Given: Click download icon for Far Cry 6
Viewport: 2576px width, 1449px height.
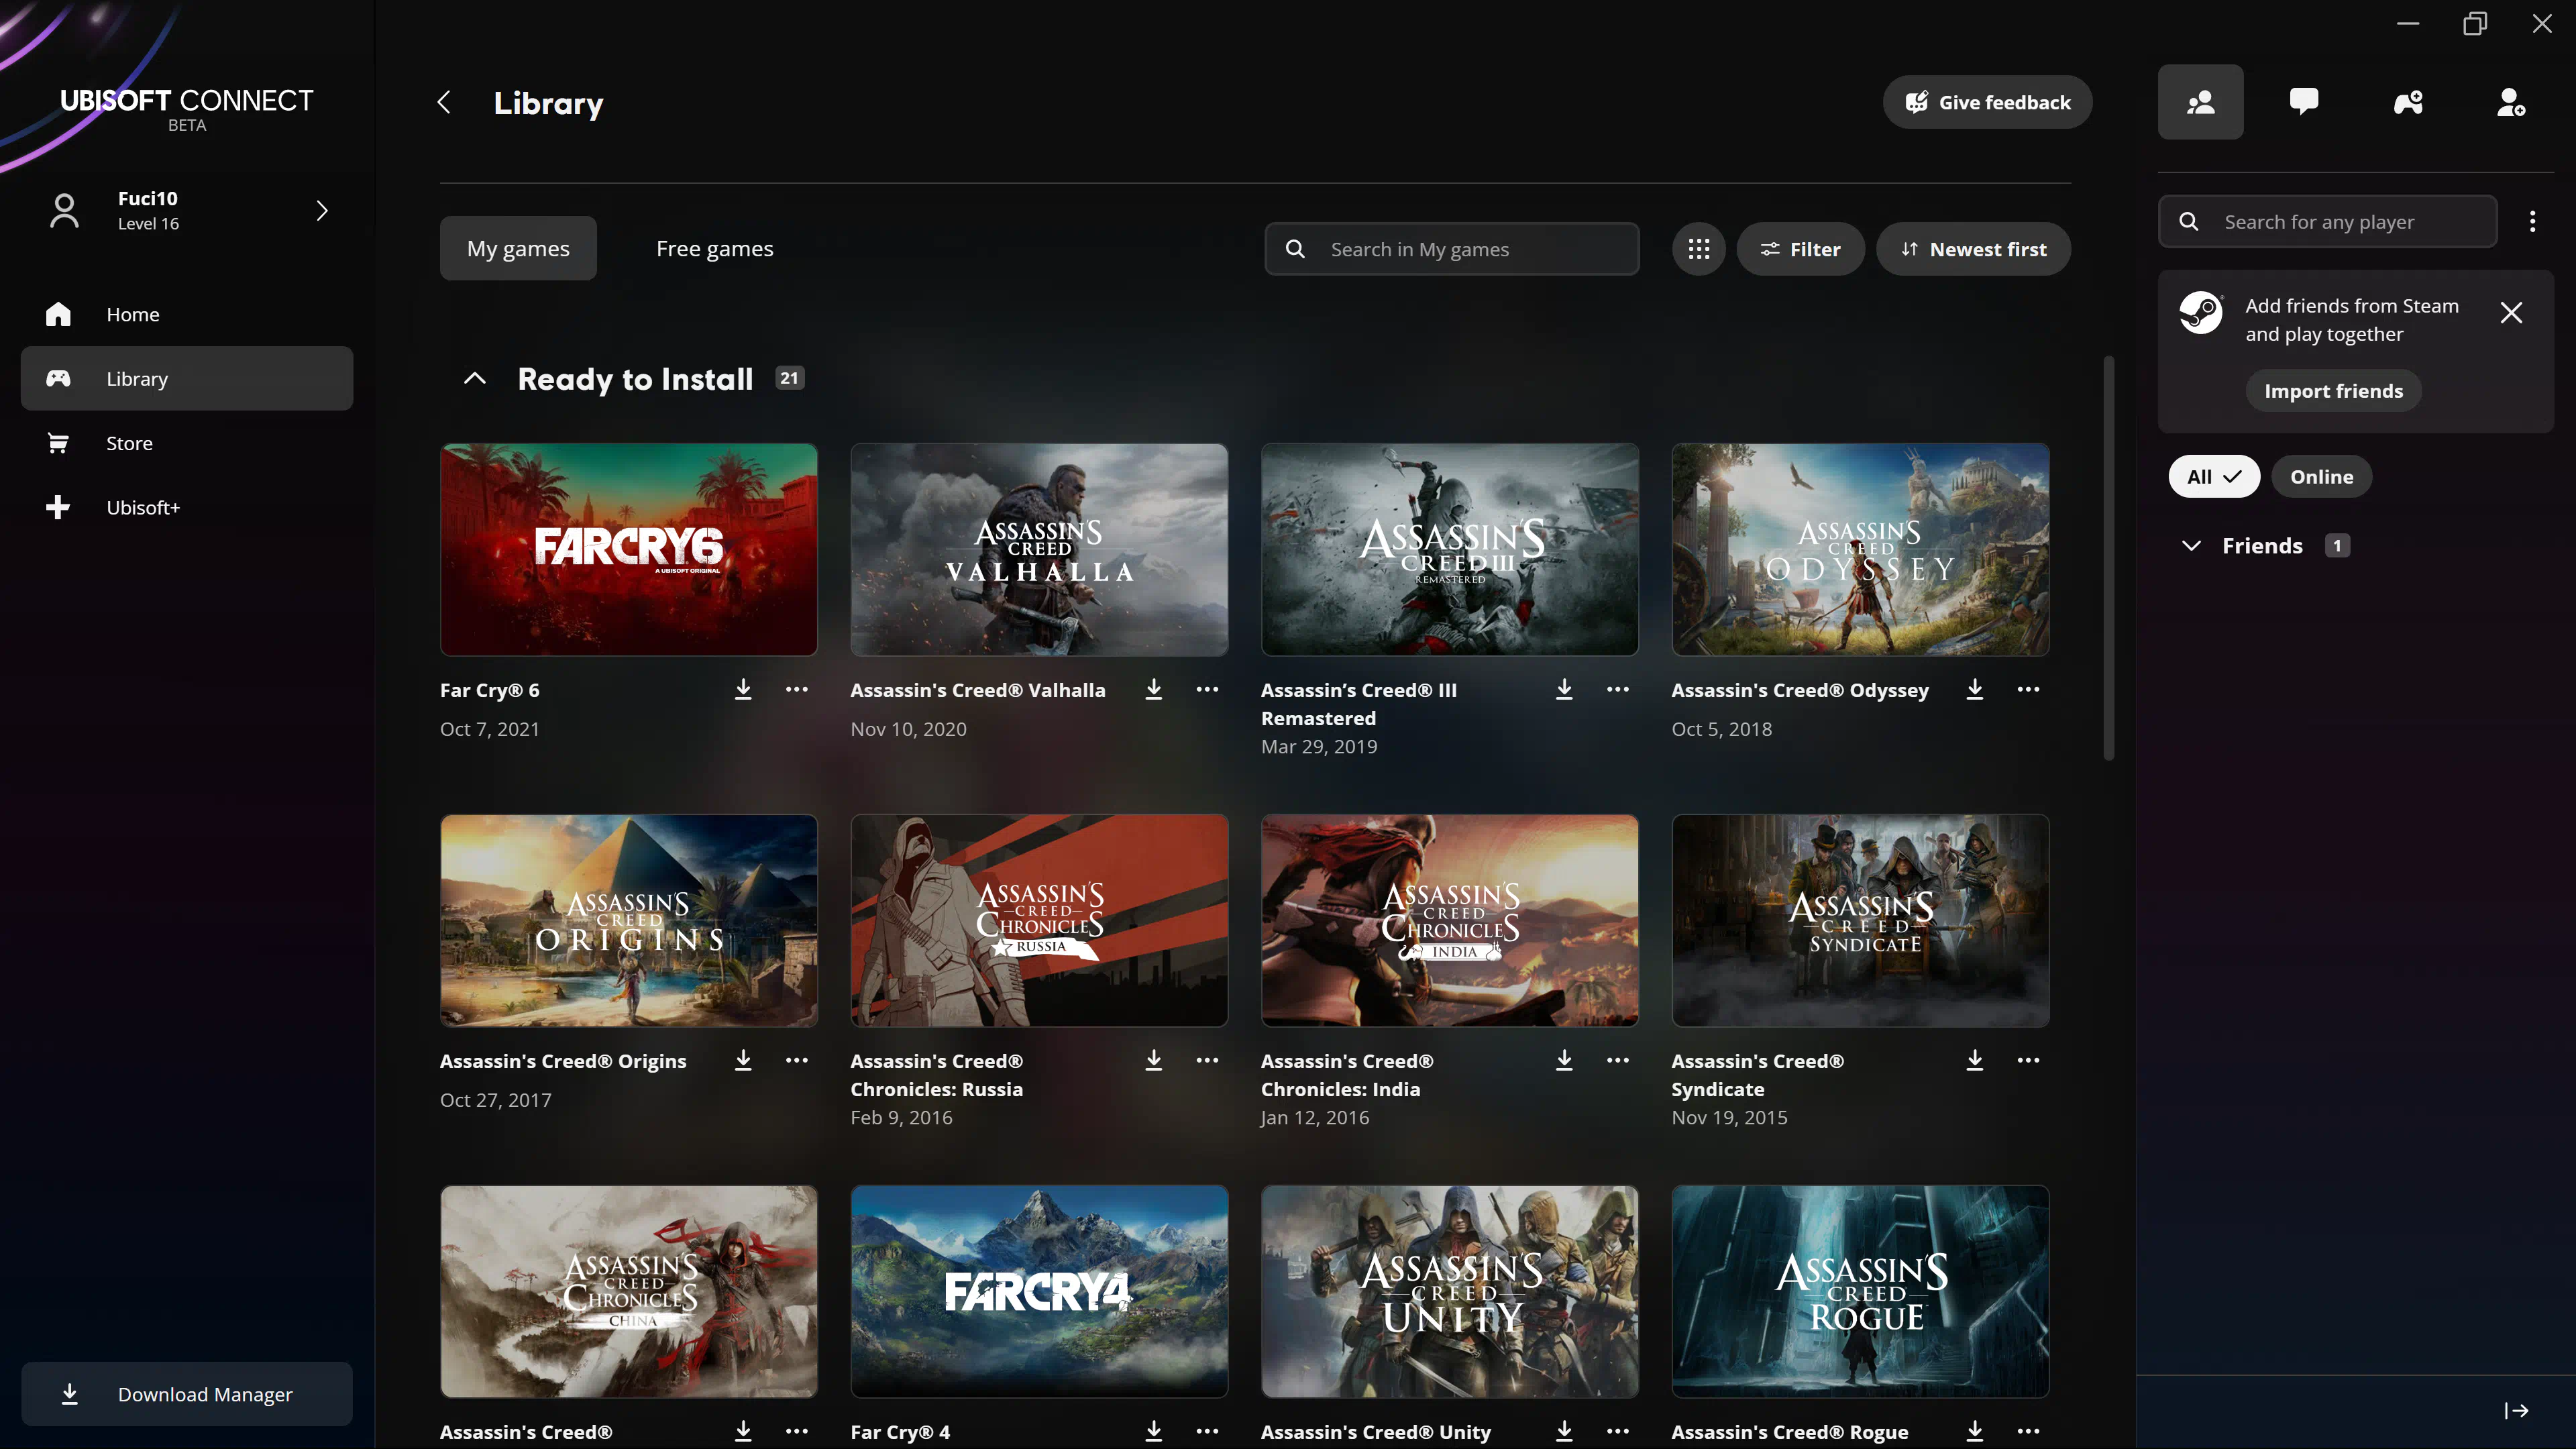Looking at the screenshot, I should (743, 690).
